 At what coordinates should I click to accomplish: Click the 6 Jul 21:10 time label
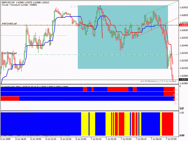point(51,139)
